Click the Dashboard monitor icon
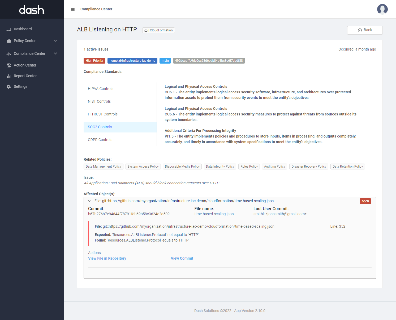This screenshot has width=396, height=320. pos(9,29)
